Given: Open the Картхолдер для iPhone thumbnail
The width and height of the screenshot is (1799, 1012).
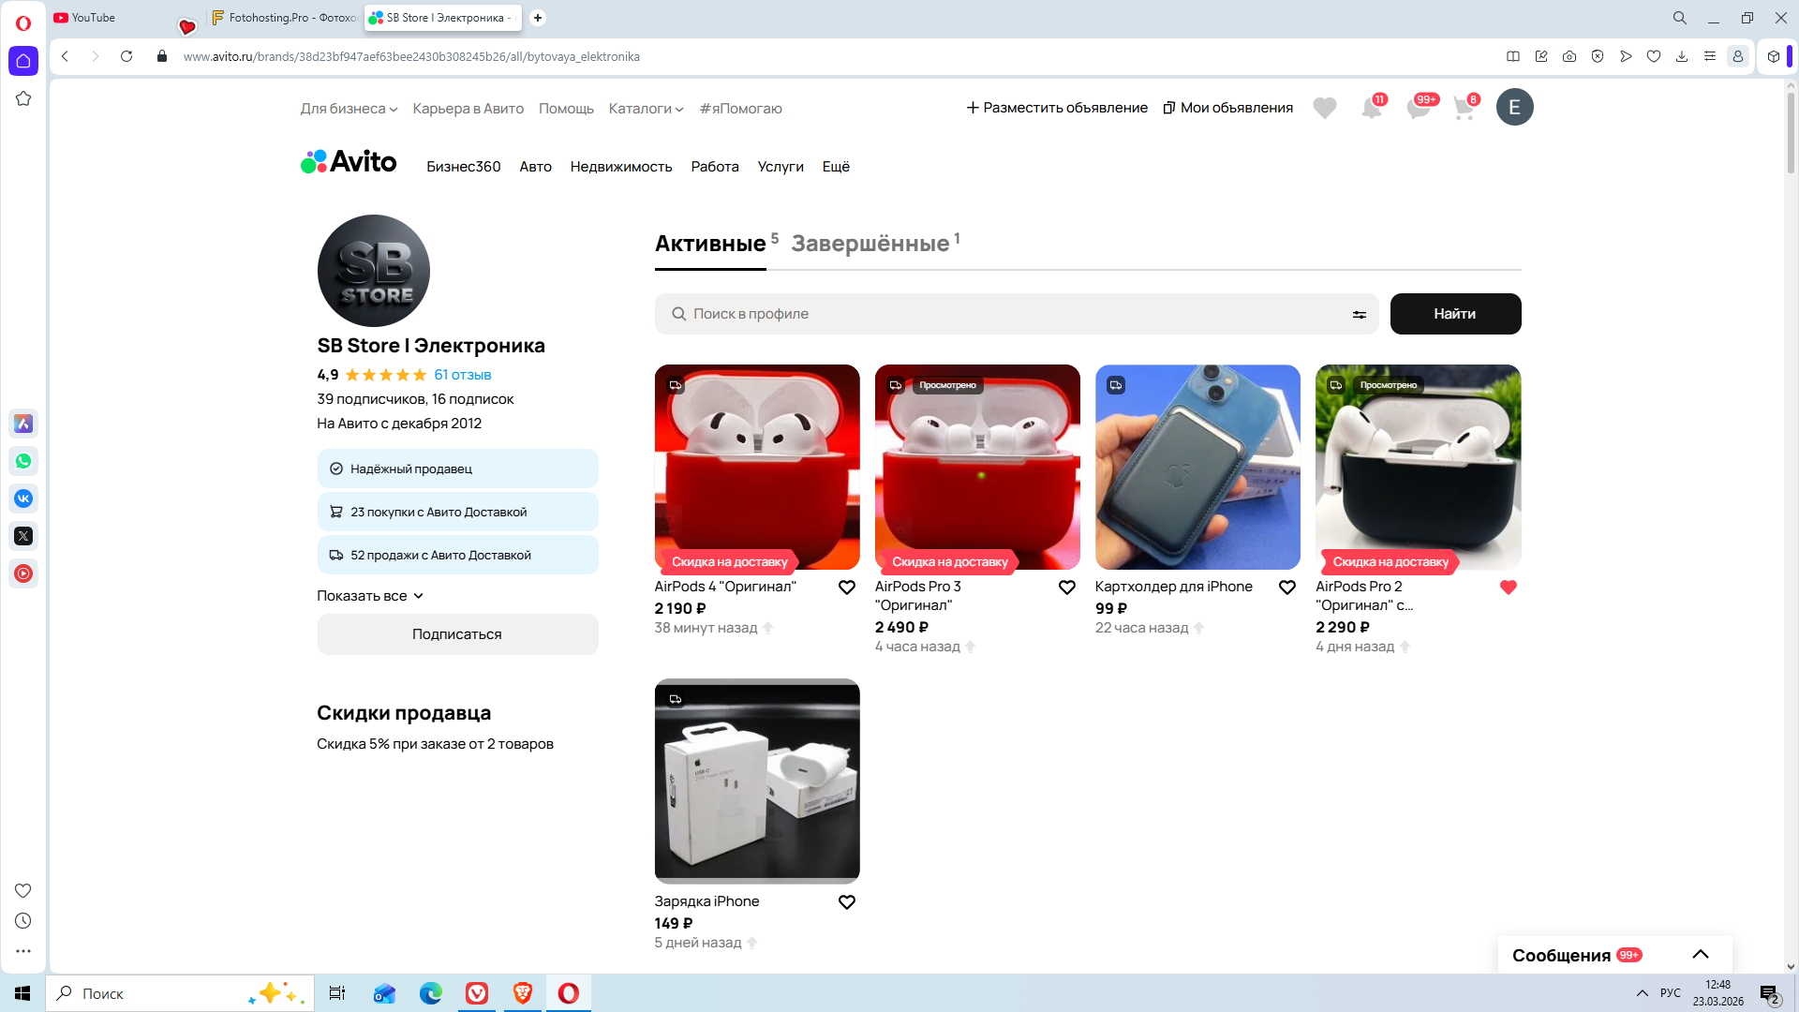Looking at the screenshot, I should 1197,467.
